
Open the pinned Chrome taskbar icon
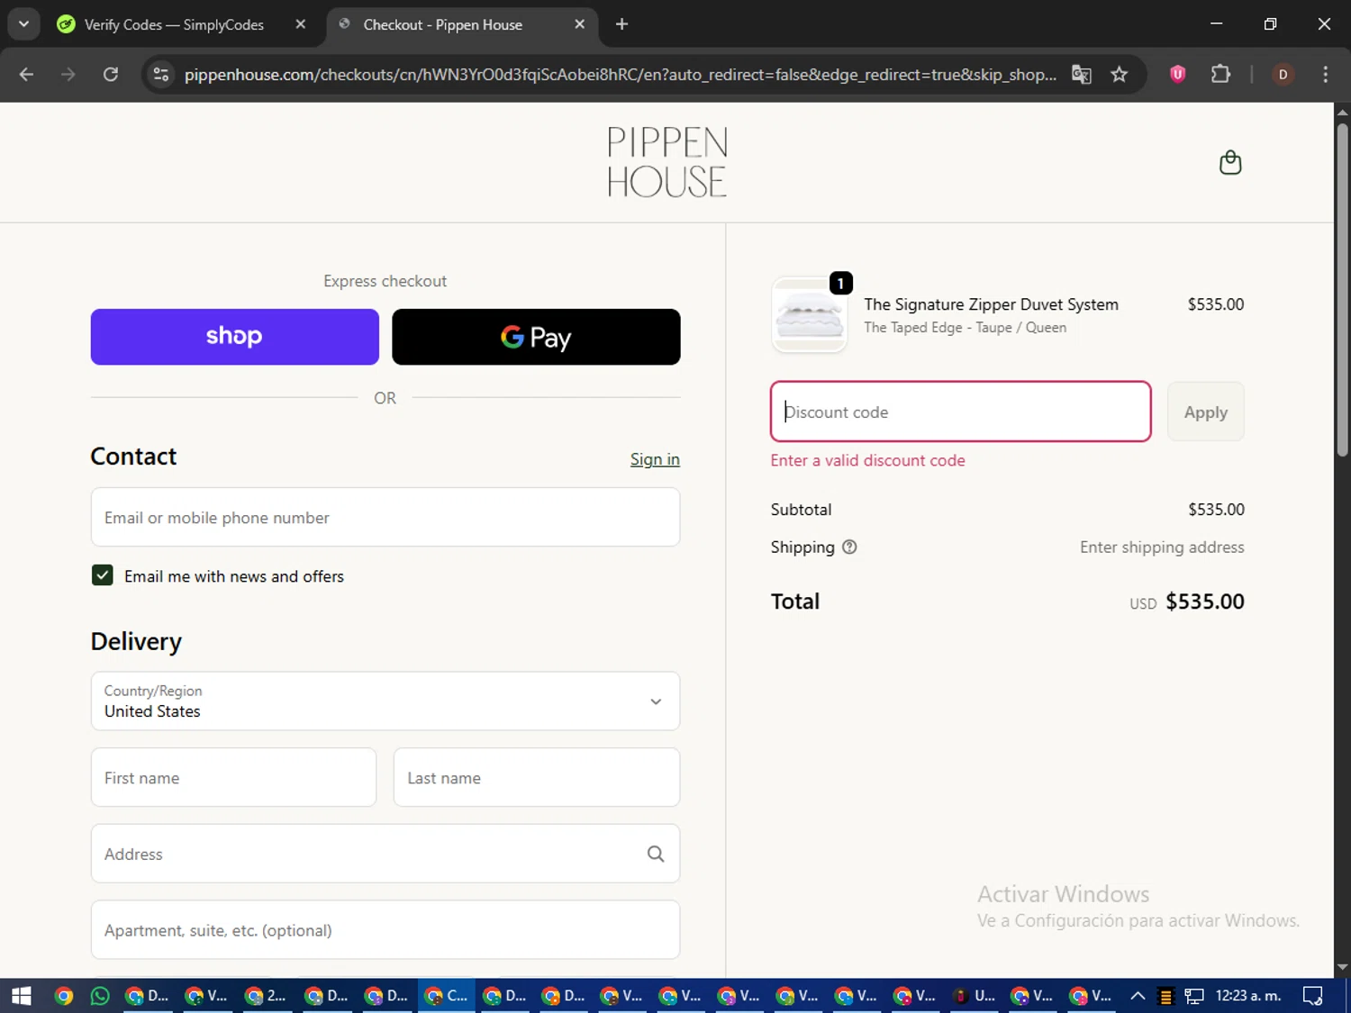coord(63,995)
